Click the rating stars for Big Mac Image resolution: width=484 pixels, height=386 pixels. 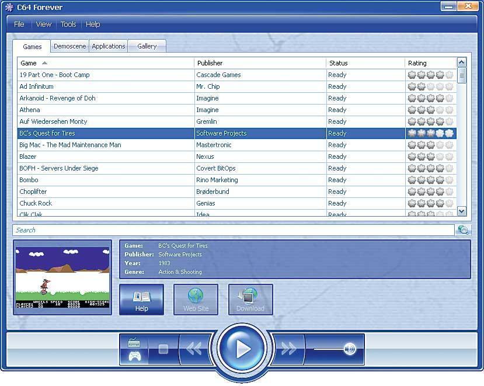click(x=431, y=145)
